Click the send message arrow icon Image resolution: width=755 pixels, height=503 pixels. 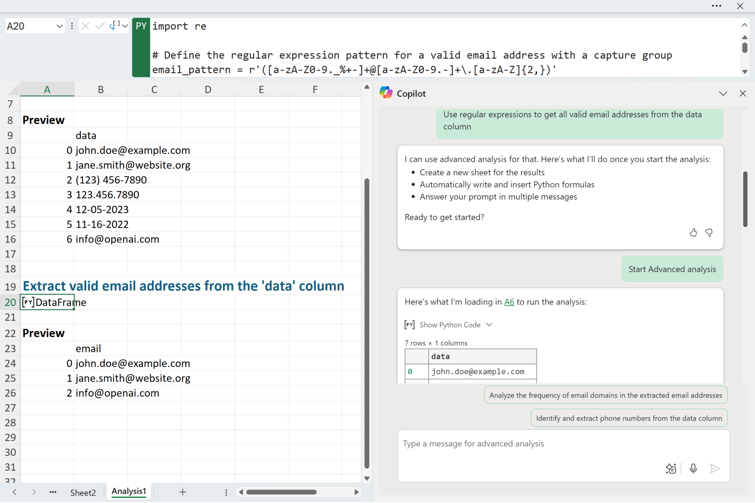coord(714,468)
